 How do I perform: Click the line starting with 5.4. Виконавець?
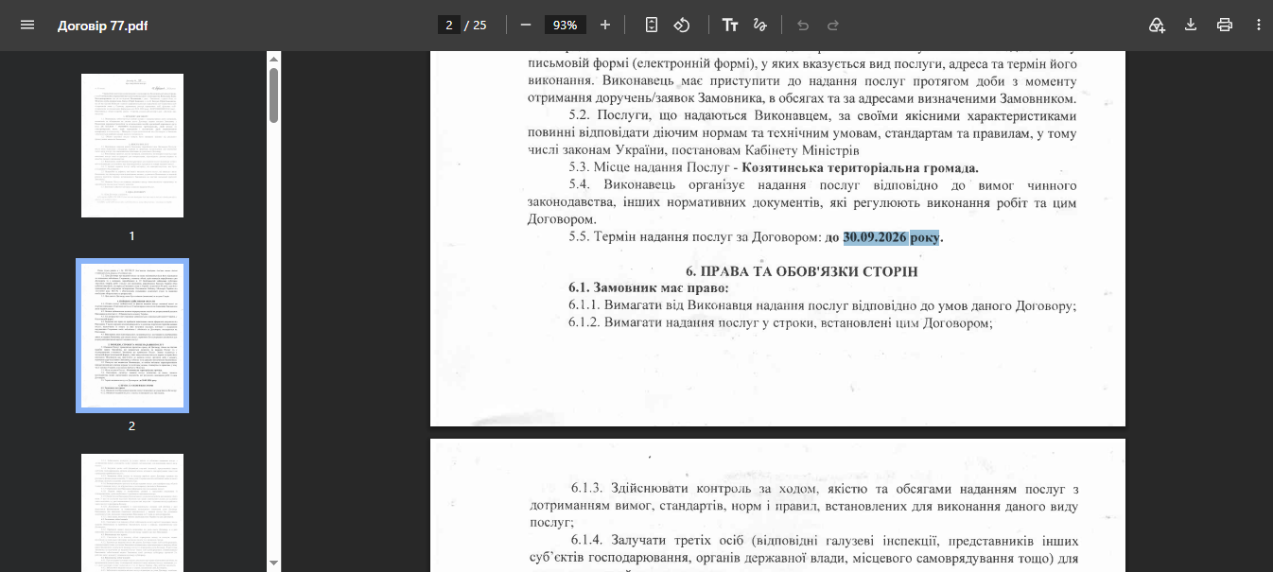(x=822, y=184)
